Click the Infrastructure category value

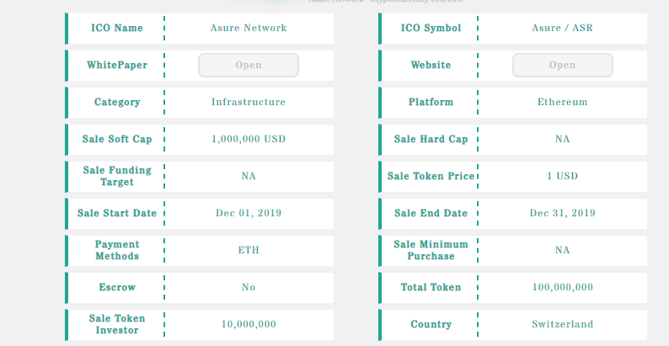pos(249,102)
